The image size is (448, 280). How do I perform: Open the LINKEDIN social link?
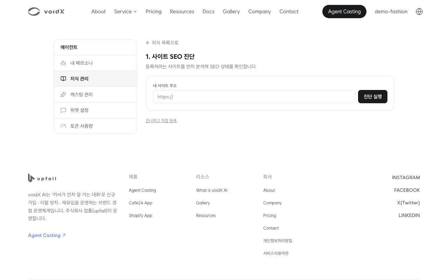click(x=409, y=215)
